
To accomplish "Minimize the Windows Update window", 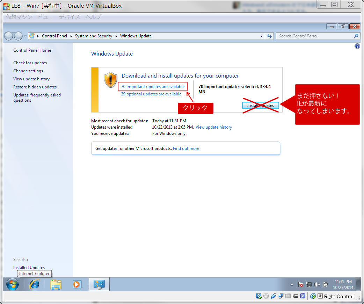I will [332, 27].
